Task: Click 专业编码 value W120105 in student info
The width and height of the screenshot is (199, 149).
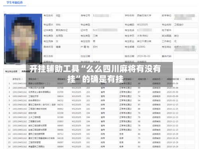Action: point(142,25)
